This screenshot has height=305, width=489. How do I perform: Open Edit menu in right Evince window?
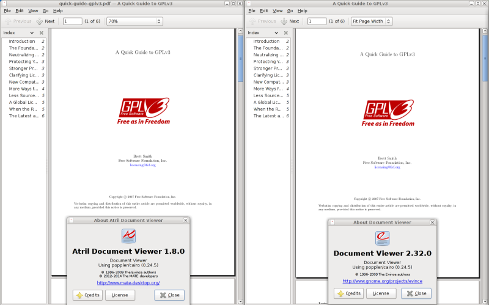[x=264, y=10]
